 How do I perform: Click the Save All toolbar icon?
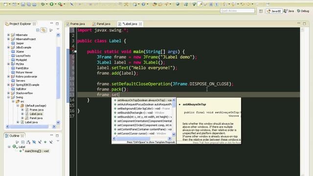[28, 4]
